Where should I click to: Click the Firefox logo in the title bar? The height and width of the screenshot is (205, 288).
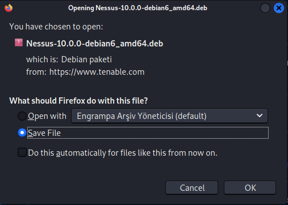tap(9, 8)
